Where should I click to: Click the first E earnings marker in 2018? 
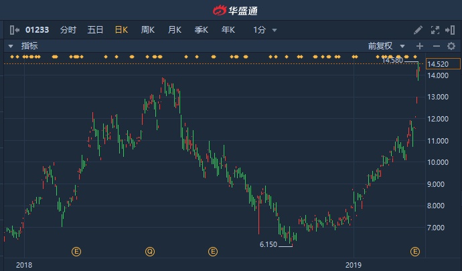(76, 252)
